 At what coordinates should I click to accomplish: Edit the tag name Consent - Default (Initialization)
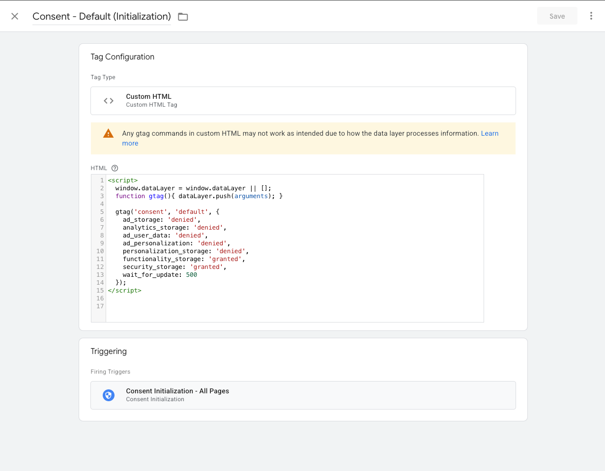click(102, 16)
